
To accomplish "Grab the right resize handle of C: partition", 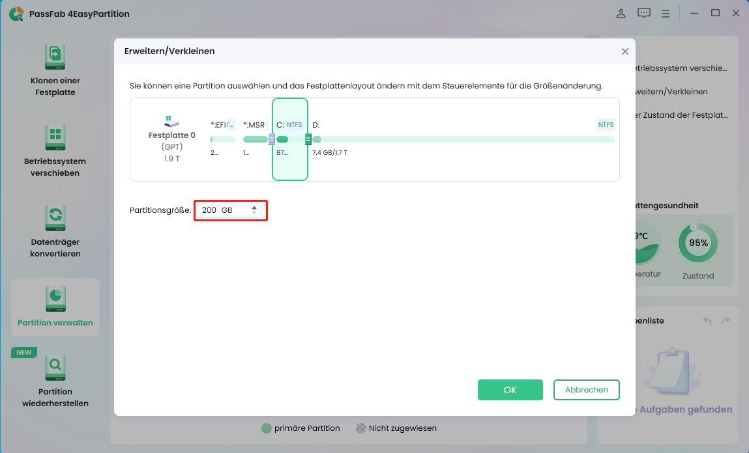I will coord(308,139).
